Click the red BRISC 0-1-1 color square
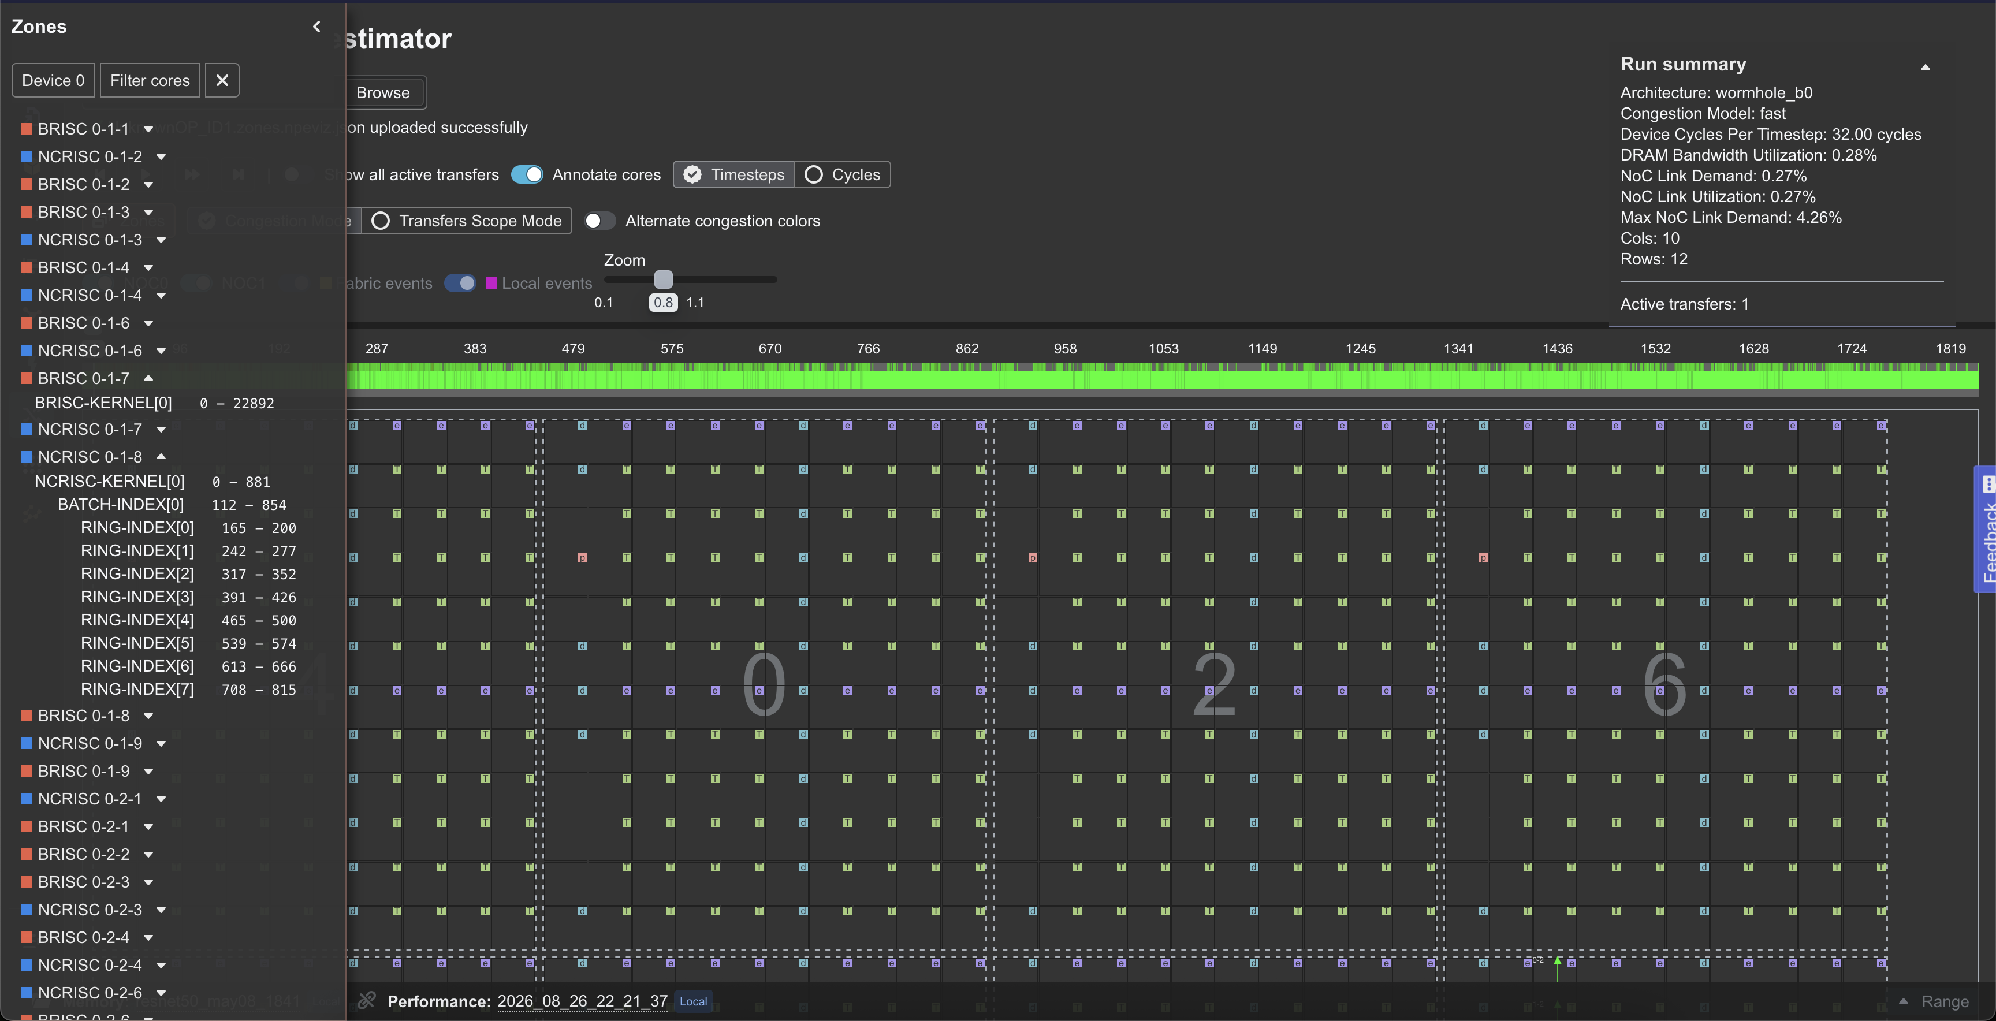The height and width of the screenshot is (1021, 1996). (27, 129)
